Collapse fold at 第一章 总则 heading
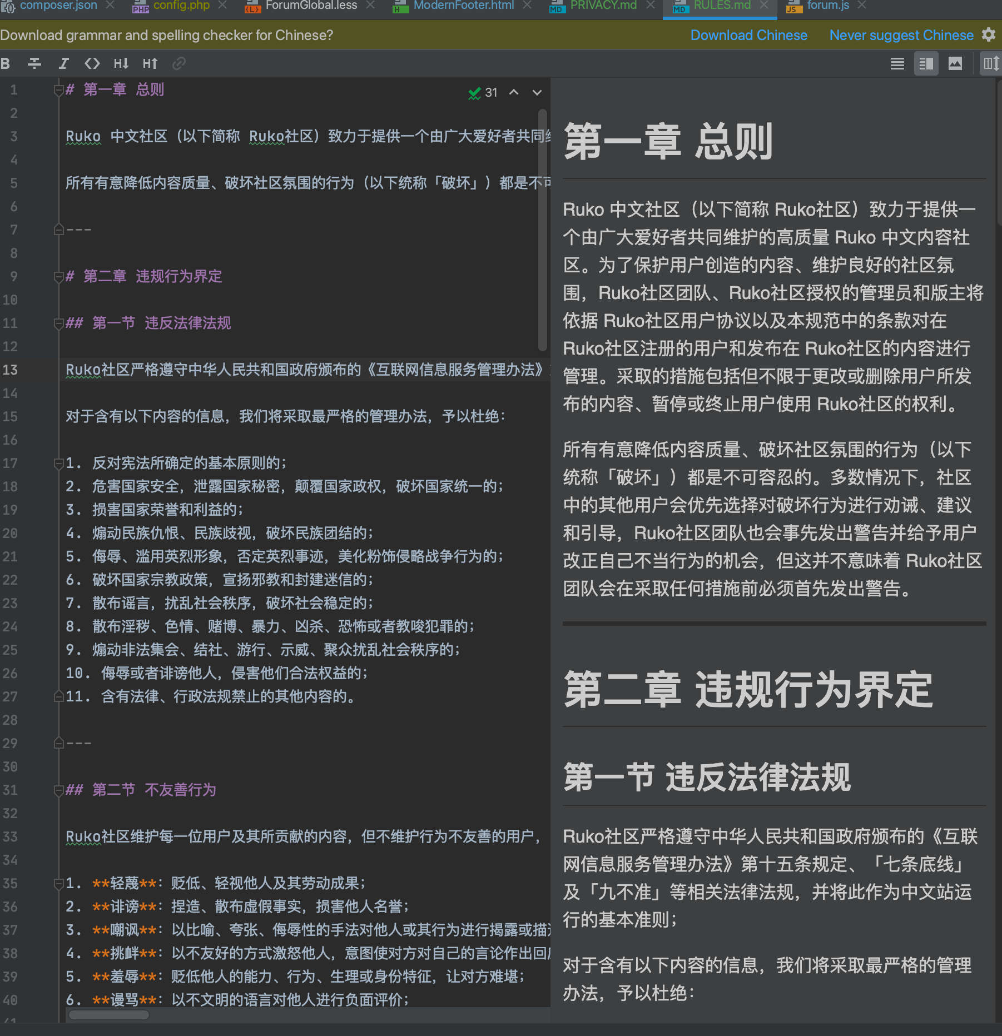Screen dimensions: 1002x1036 pyautogui.click(x=58, y=89)
